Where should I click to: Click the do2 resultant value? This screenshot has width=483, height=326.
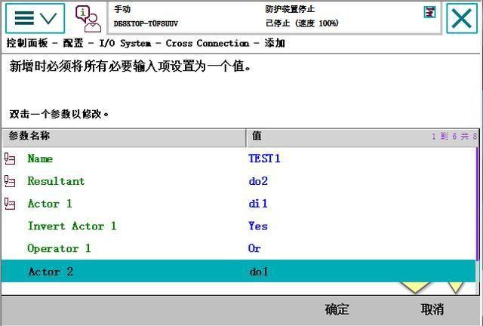[258, 181]
